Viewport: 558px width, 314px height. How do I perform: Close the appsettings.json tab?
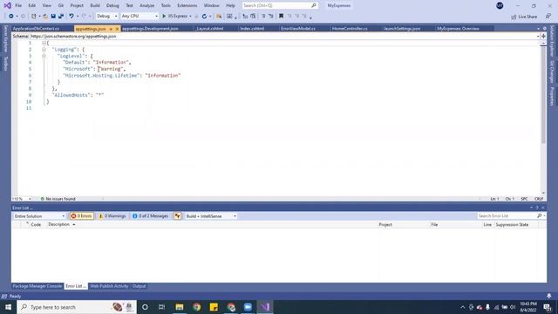pyautogui.click(x=117, y=29)
